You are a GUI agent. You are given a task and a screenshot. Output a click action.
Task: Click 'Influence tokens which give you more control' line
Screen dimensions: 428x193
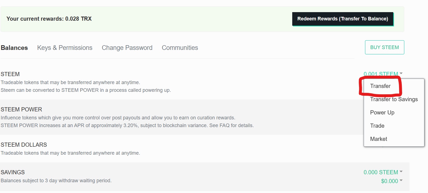click(x=118, y=118)
